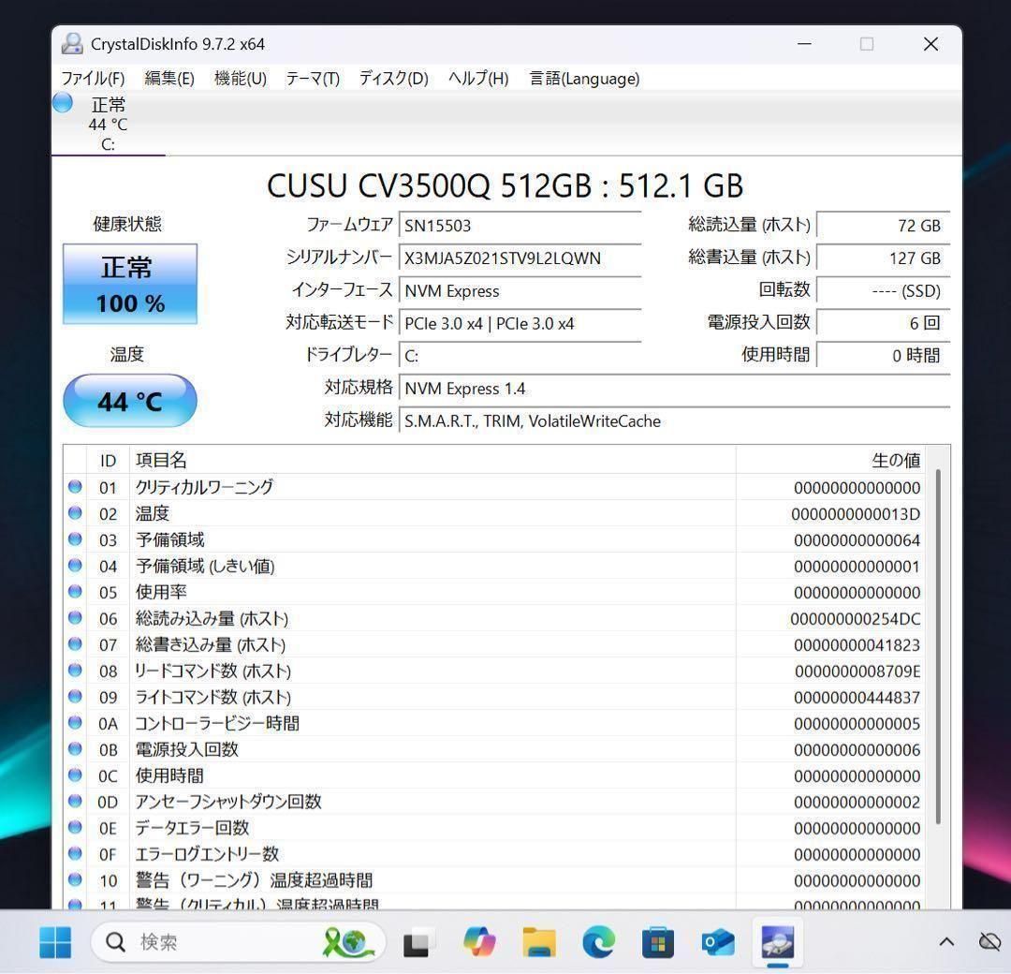Click the status orb beside 予備領域 attribute

click(76, 539)
